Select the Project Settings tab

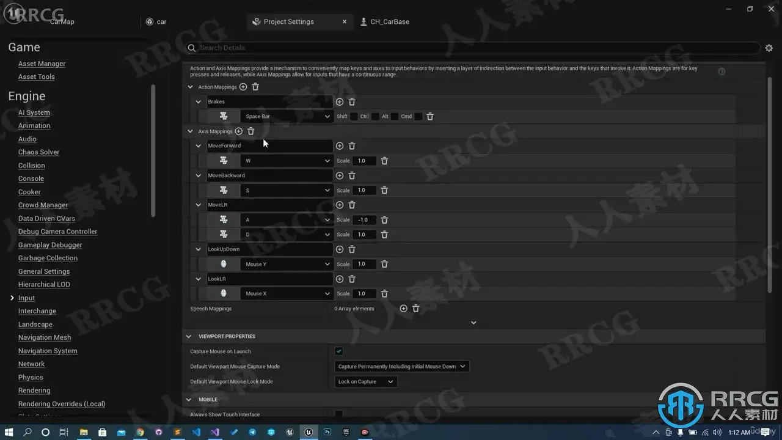(x=288, y=21)
